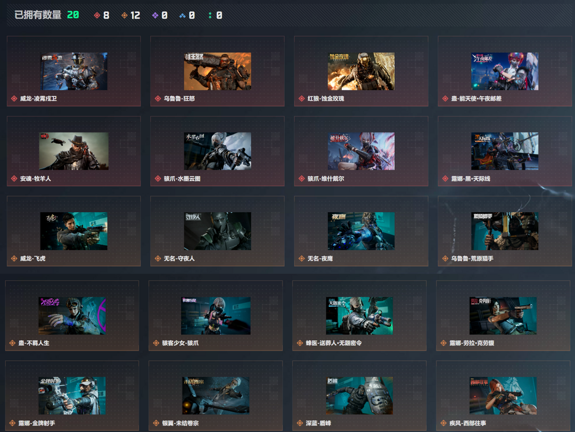
Task: Open the 骇爪-水墨云图 skin image
Action: point(217,151)
